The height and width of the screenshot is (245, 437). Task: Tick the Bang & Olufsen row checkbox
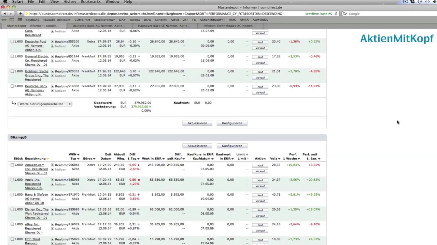(x=12, y=195)
